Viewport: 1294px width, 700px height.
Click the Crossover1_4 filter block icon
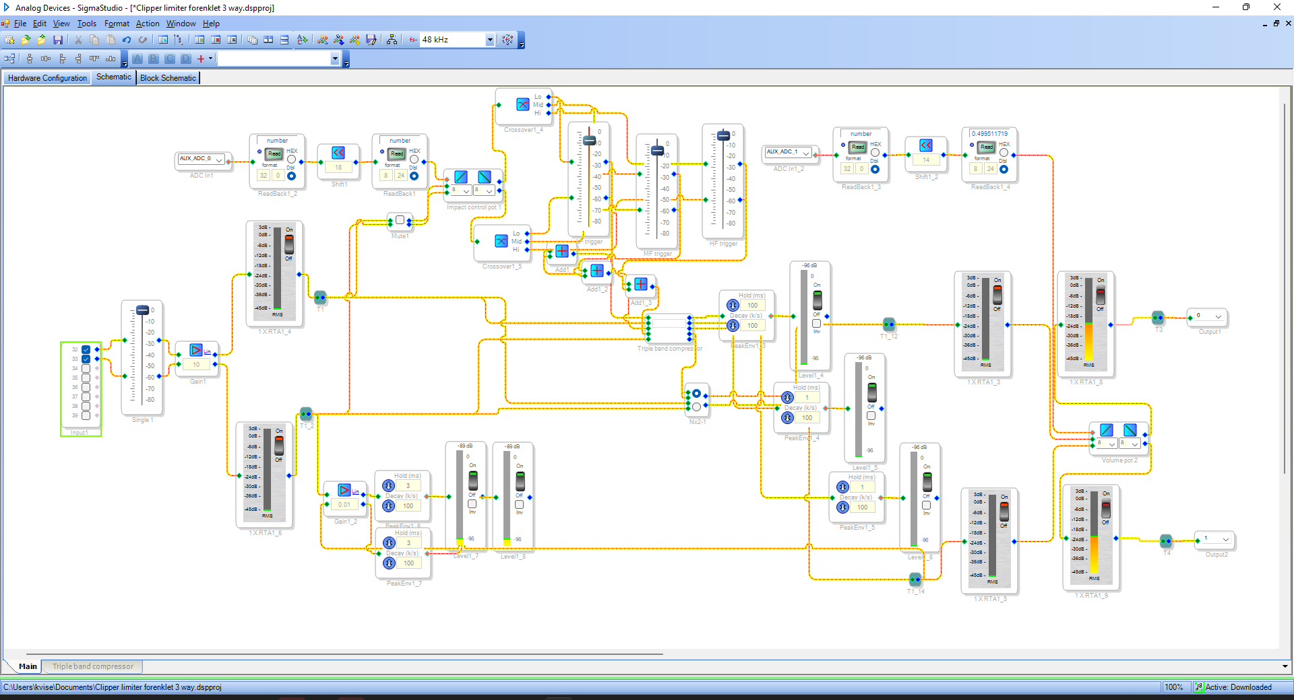click(523, 104)
